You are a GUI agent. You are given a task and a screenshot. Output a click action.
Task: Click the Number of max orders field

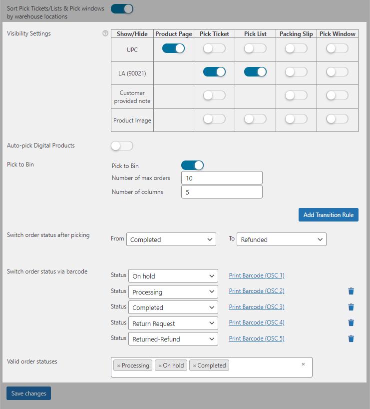[221, 178]
